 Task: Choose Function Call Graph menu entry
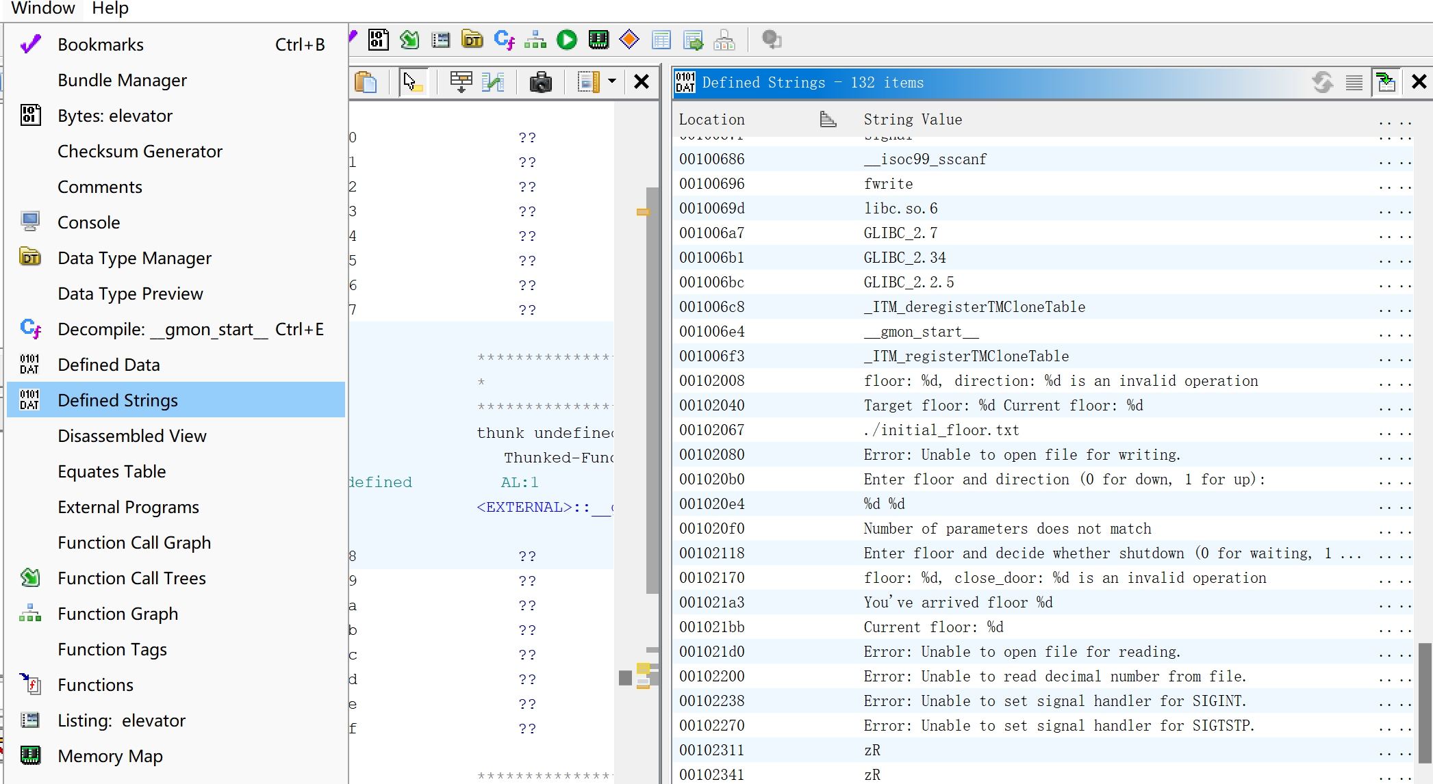click(x=175, y=543)
